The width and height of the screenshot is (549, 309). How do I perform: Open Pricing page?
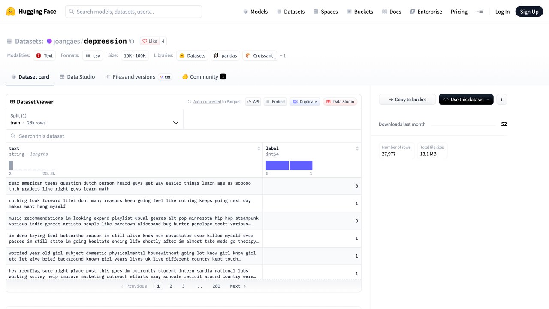pyautogui.click(x=459, y=12)
